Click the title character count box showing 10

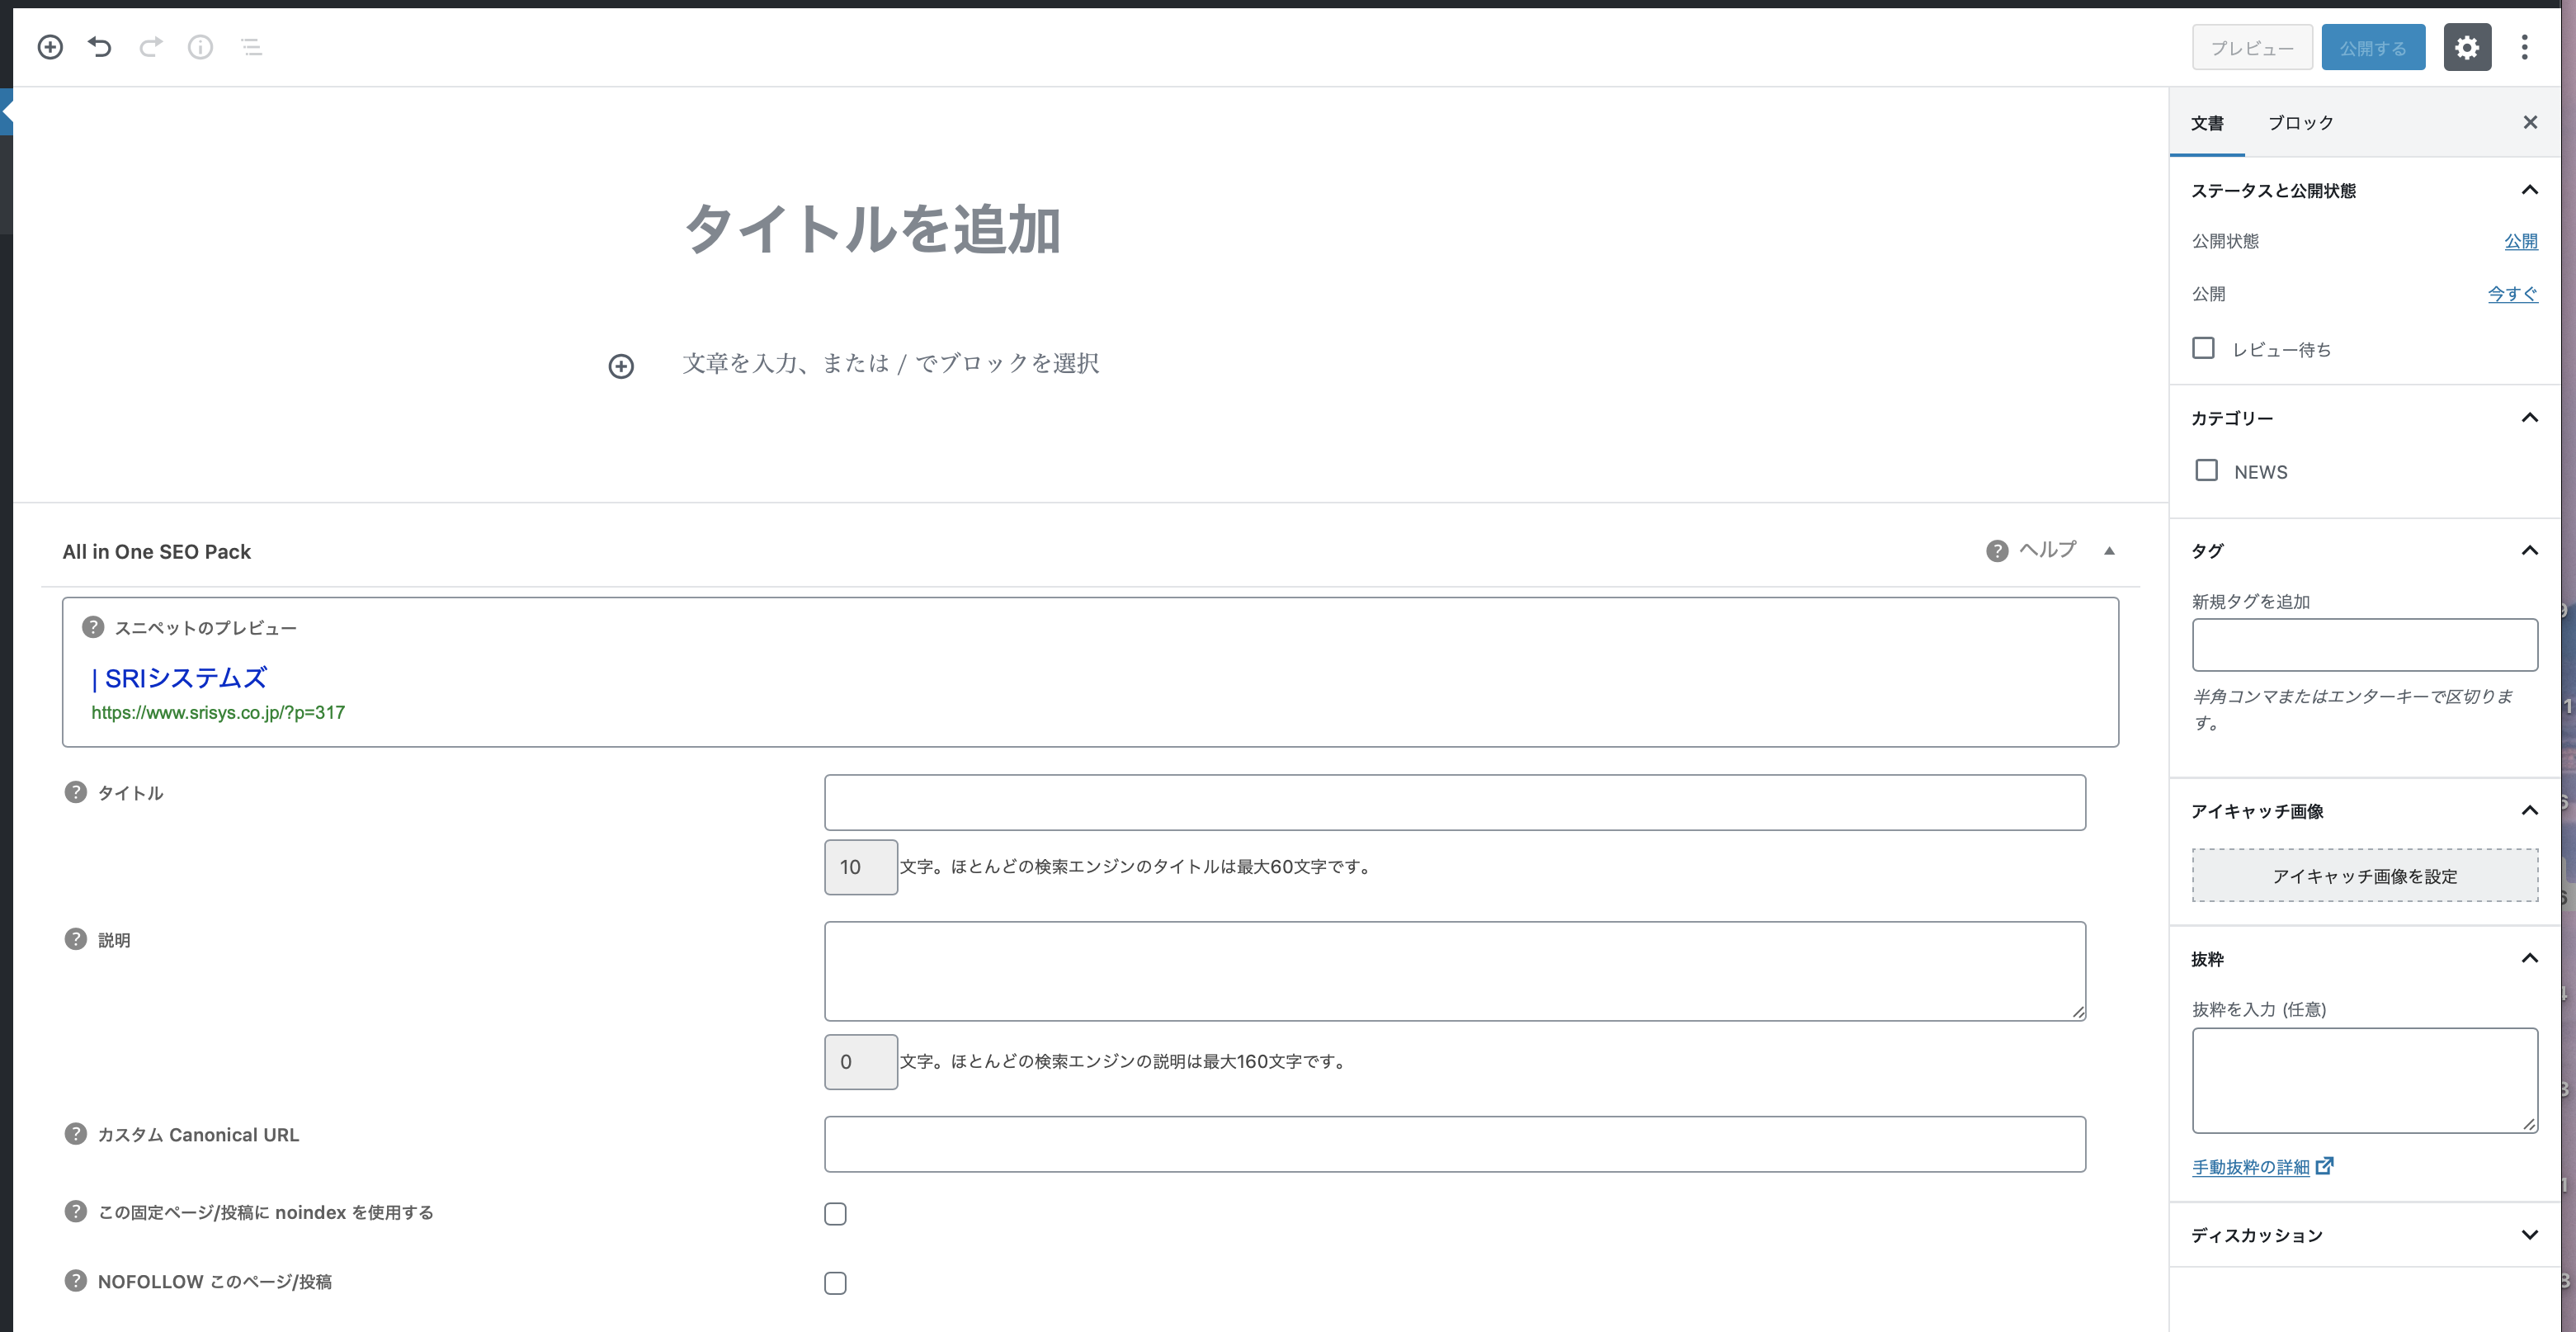click(860, 867)
